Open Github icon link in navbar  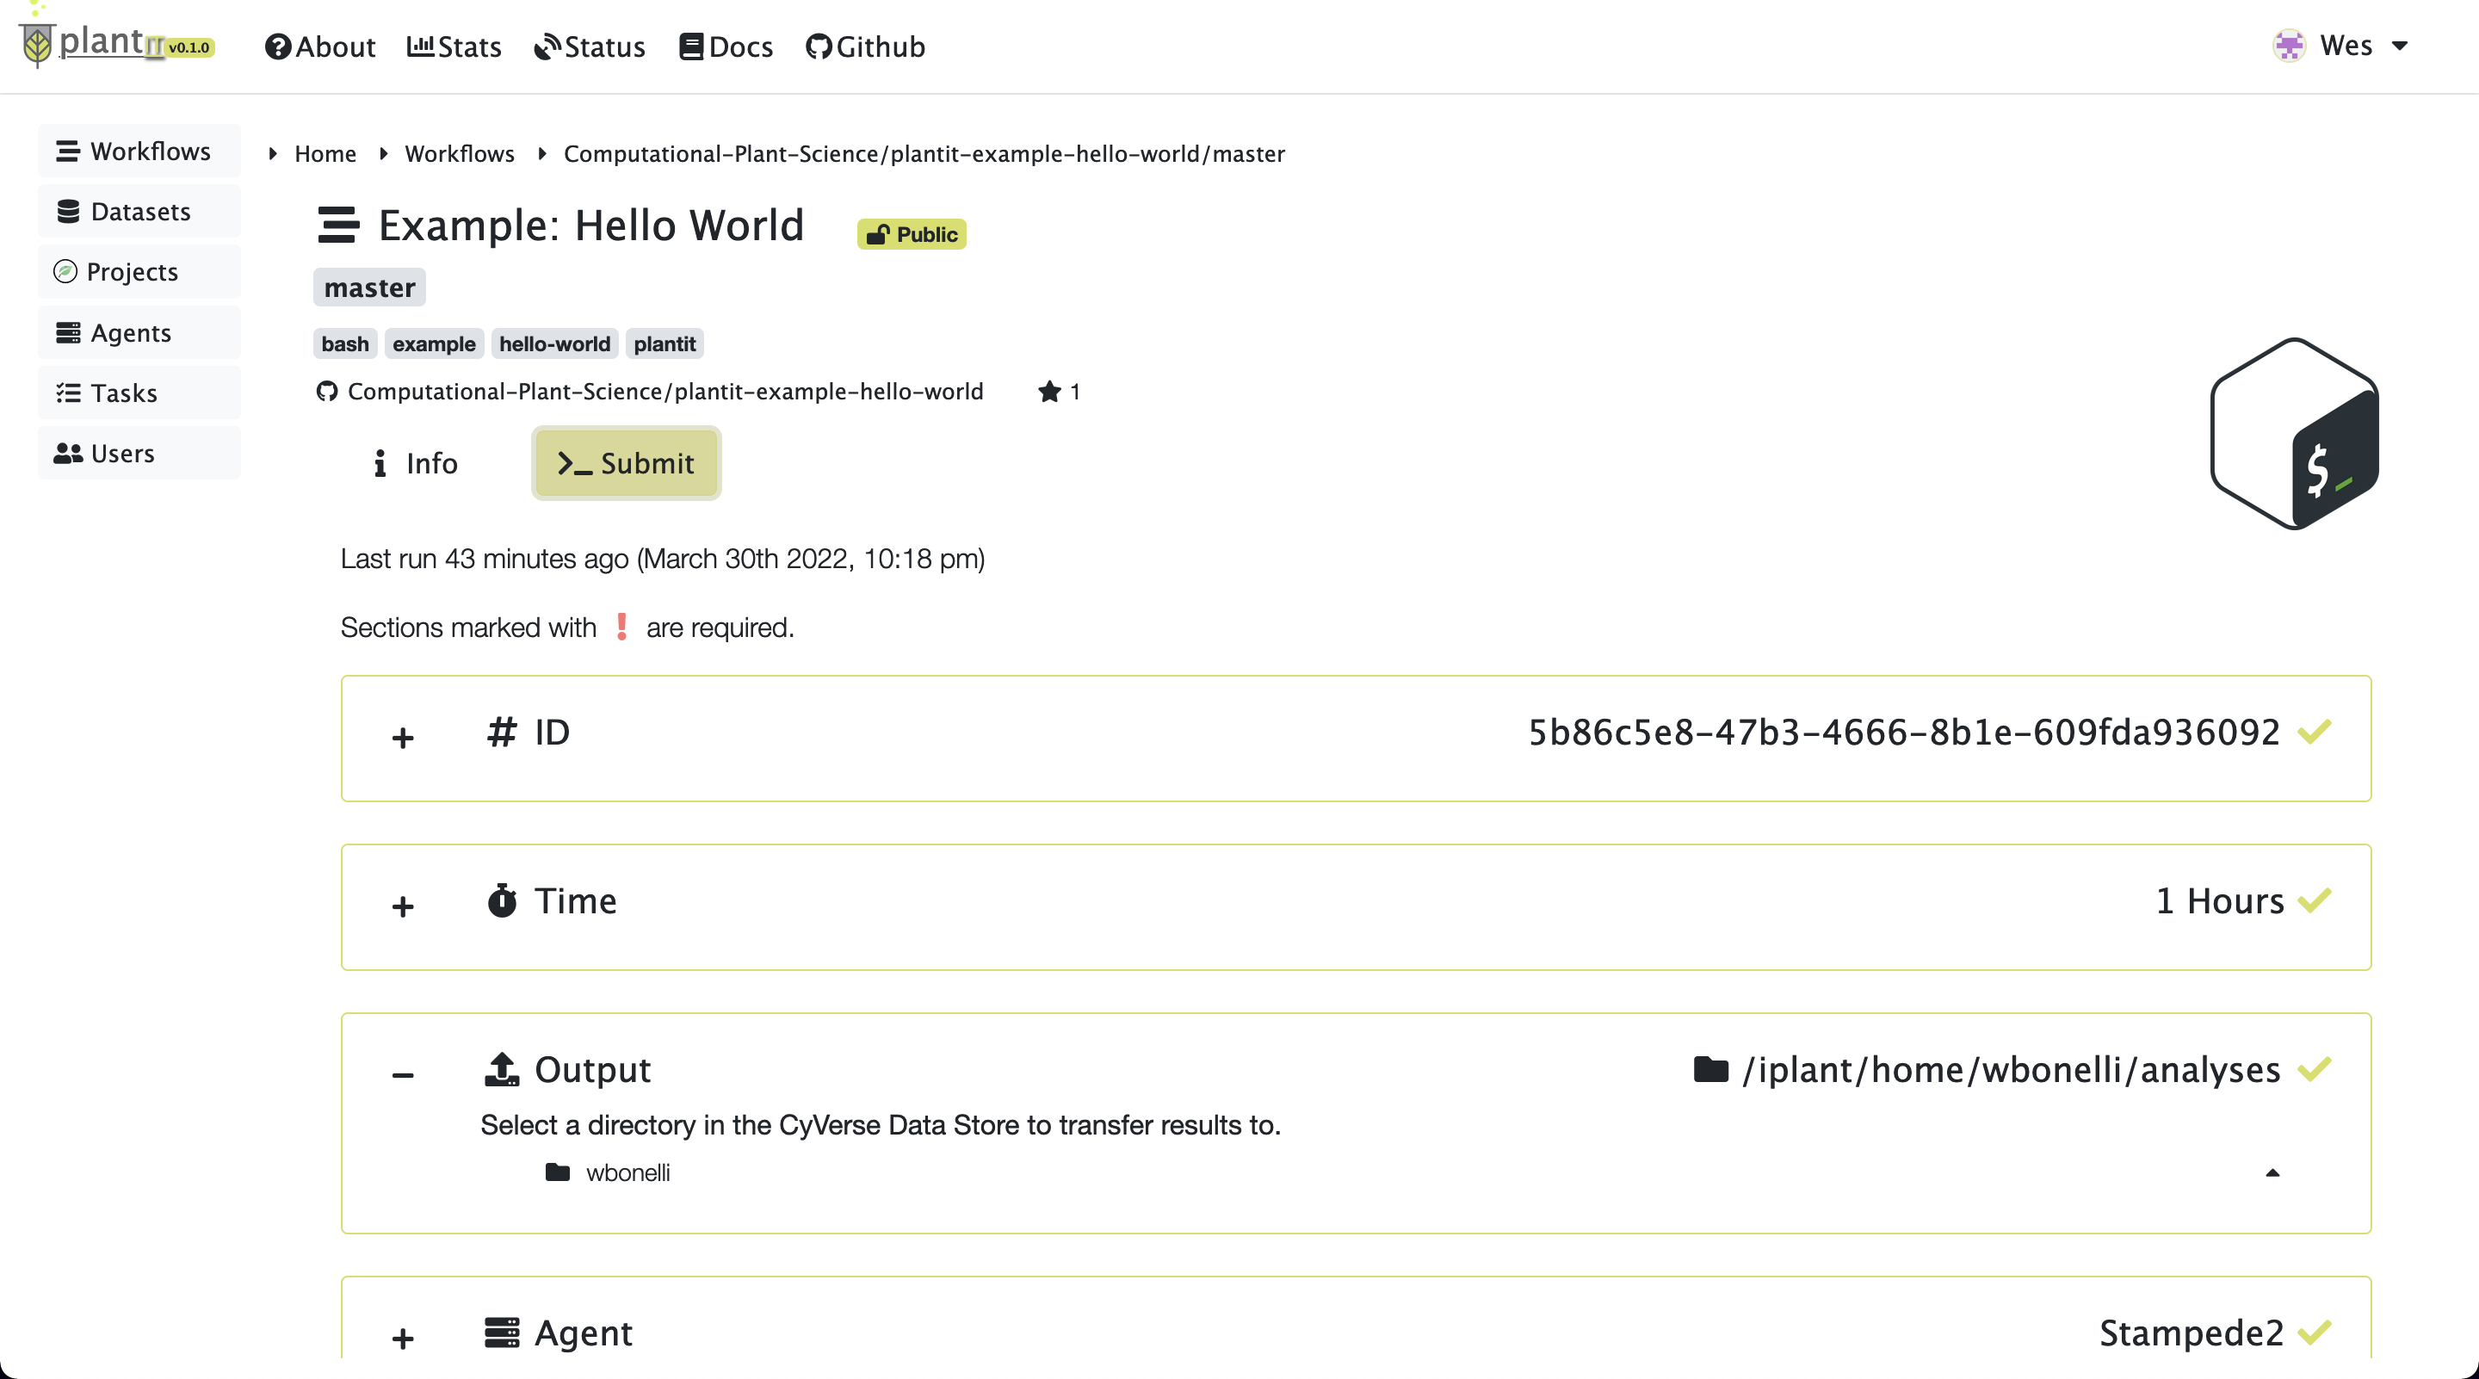[x=818, y=46]
